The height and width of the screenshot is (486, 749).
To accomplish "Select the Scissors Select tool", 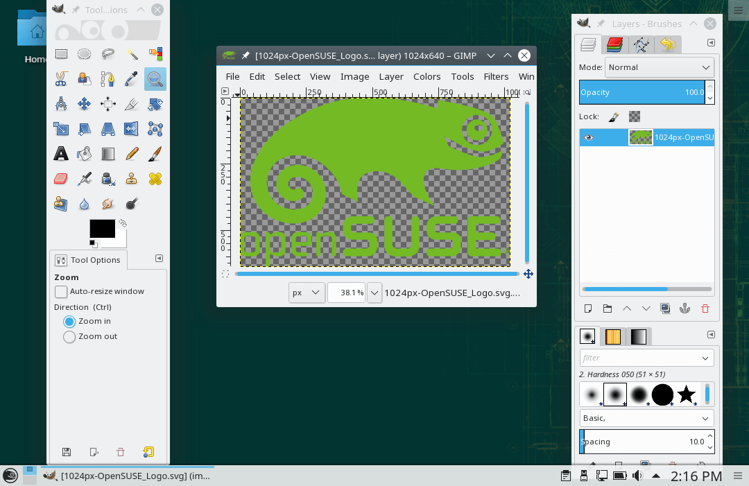I will 61,79.
